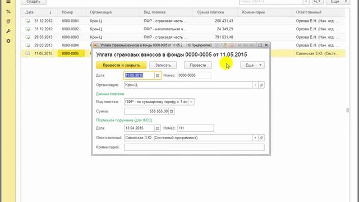
Task: Focus the document Дата field 11.05.2015
Action: [139, 75]
